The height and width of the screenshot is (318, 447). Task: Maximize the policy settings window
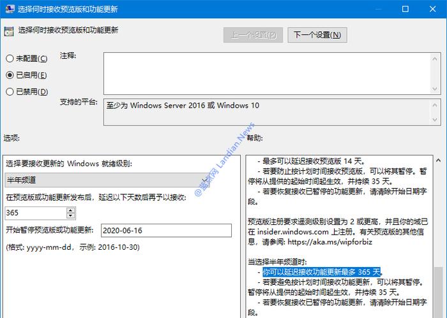point(405,9)
